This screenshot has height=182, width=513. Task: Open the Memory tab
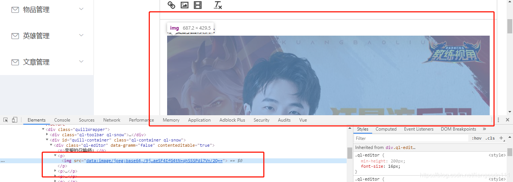pos(171,120)
